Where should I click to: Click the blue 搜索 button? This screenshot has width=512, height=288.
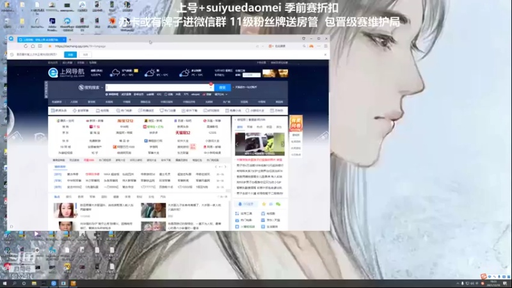tap(222, 88)
